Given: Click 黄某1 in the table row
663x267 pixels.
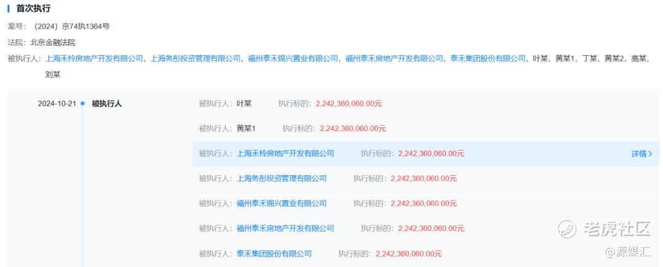Looking at the screenshot, I should 246,128.
